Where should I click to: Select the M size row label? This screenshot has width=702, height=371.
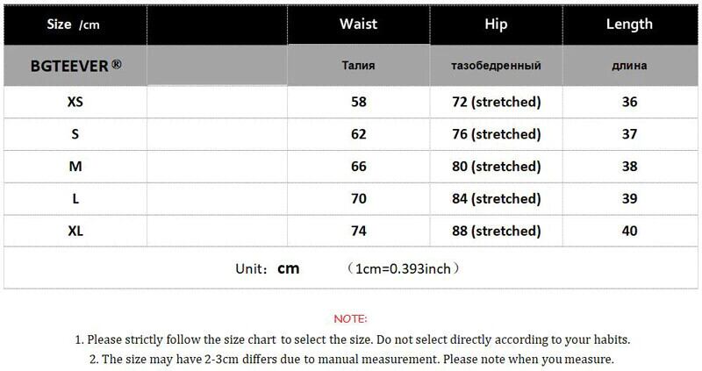click(x=75, y=167)
